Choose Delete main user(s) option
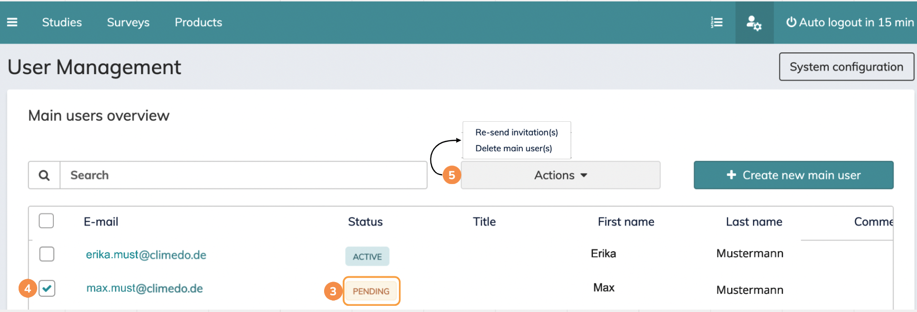The width and height of the screenshot is (917, 312). (x=513, y=148)
